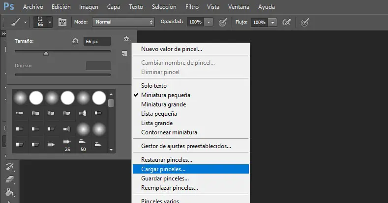388x203 pixels.
Task: Select Gestor de ajustes preestablecidos
Action: (186, 146)
